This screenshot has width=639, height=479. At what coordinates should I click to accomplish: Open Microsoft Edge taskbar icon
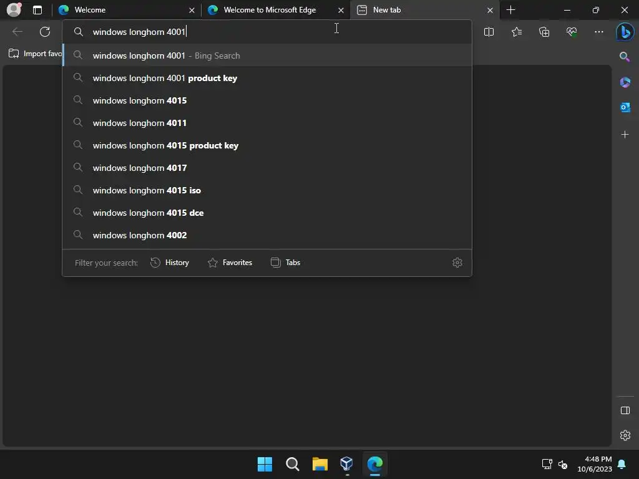coord(374,464)
